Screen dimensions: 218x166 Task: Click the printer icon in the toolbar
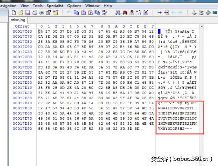click(x=41, y=13)
